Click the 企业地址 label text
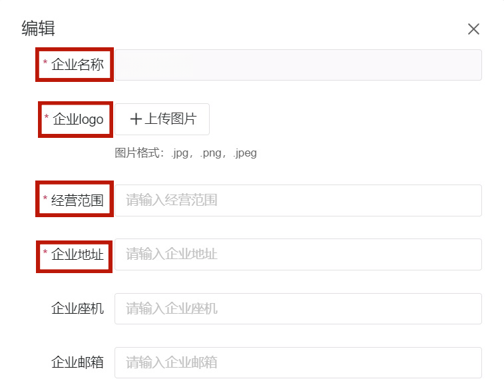504x389 pixels. [x=77, y=254]
